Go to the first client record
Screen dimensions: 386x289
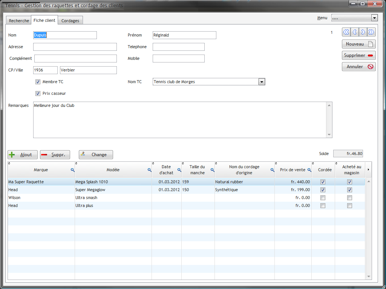click(x=346, y=32)
